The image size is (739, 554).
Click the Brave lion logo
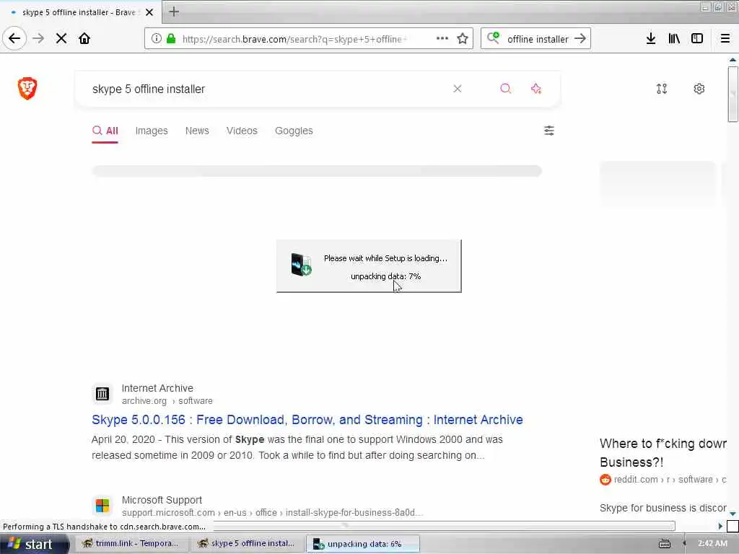(x=27, y=88)
